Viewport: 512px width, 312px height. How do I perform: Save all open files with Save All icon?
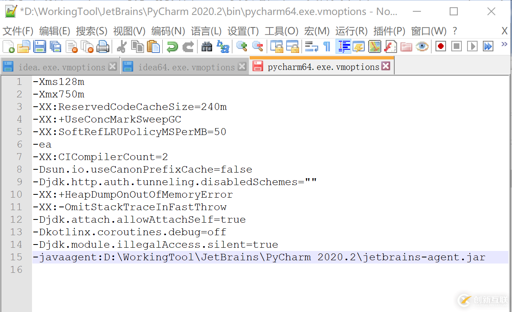click(x=55, y=46)
